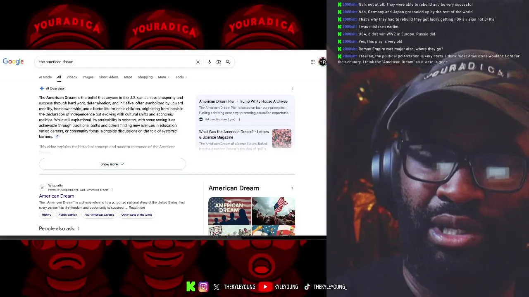Open waving flag crowd photo thumbnail
The height and width of the screenshot is (297, 529).
pos(274,211)
